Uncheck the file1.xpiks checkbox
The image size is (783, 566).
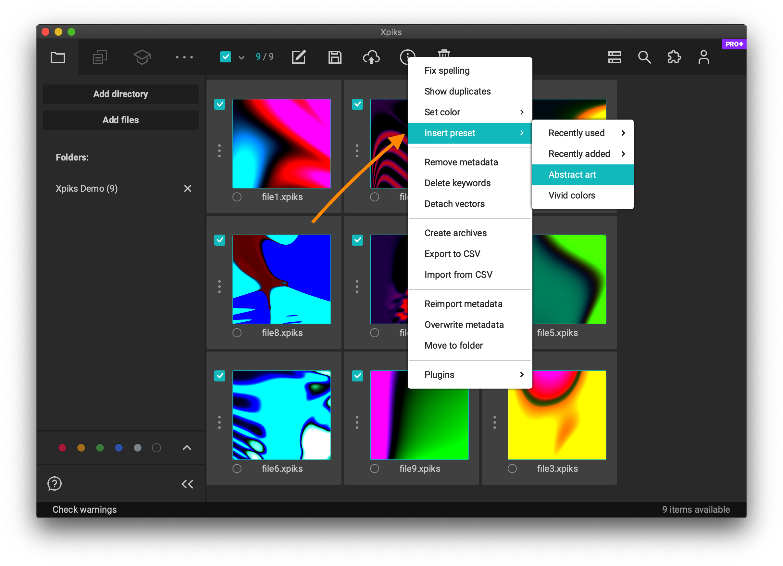[x=220, y=104]
